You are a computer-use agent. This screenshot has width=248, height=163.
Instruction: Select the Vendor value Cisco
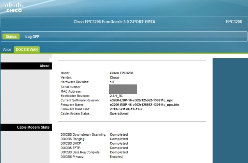(114, 77)
